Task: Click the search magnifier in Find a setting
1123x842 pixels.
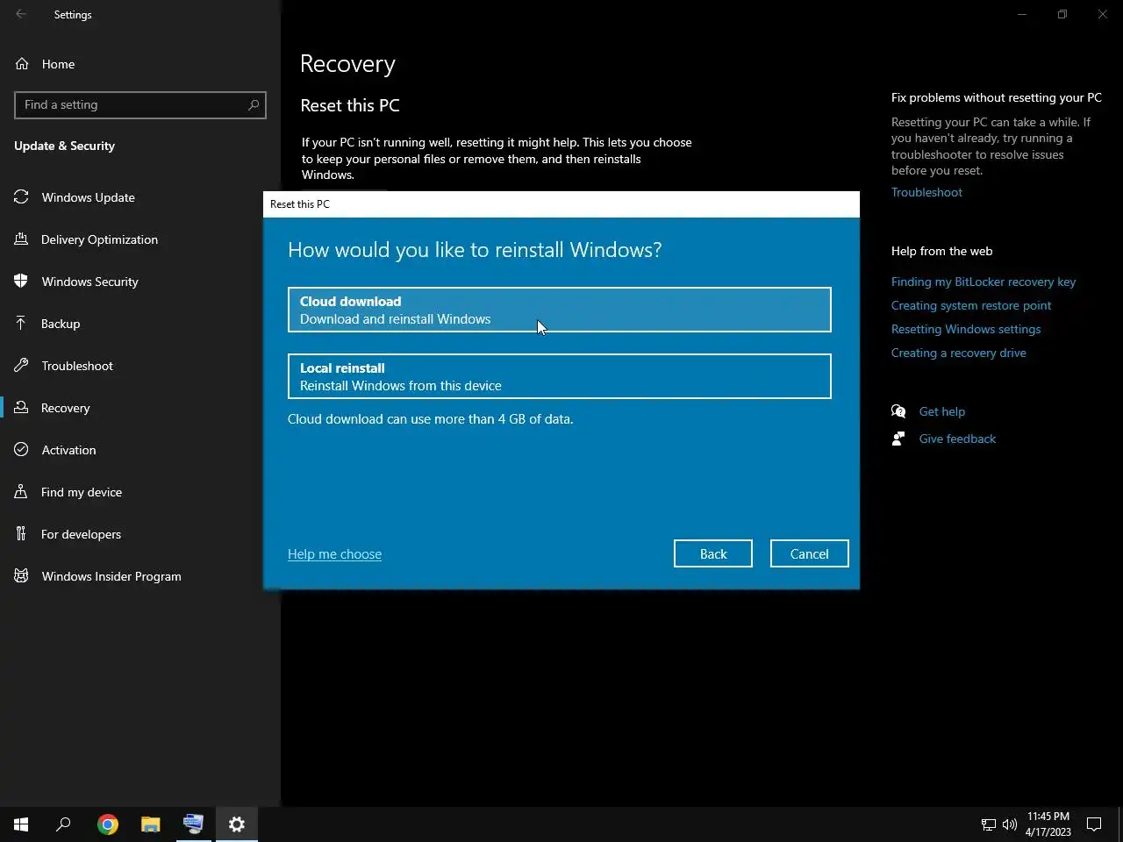Action: 254,104
